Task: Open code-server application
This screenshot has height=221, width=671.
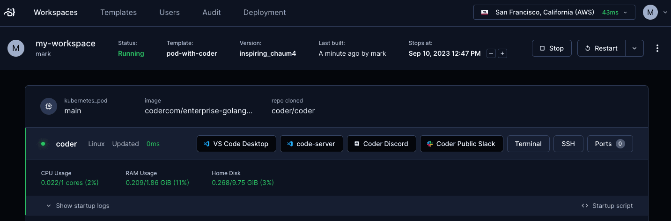Action: (311, 144)
